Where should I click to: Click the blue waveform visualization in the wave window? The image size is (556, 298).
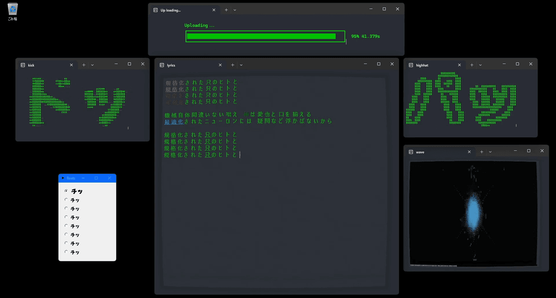pyautogui.click(x=474, y=213)
